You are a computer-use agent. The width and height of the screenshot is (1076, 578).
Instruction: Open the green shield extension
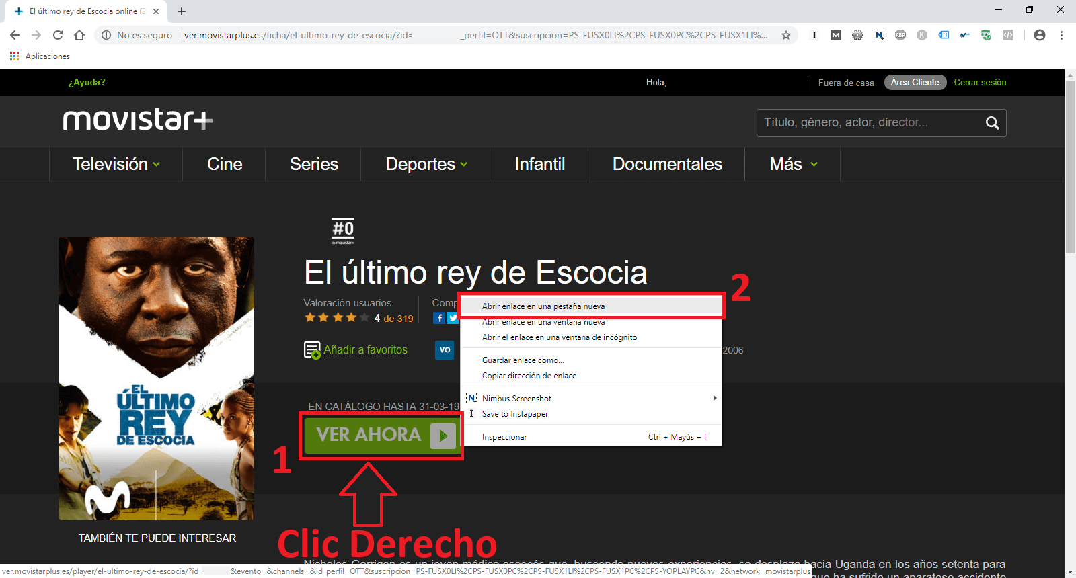coord(986,35)
